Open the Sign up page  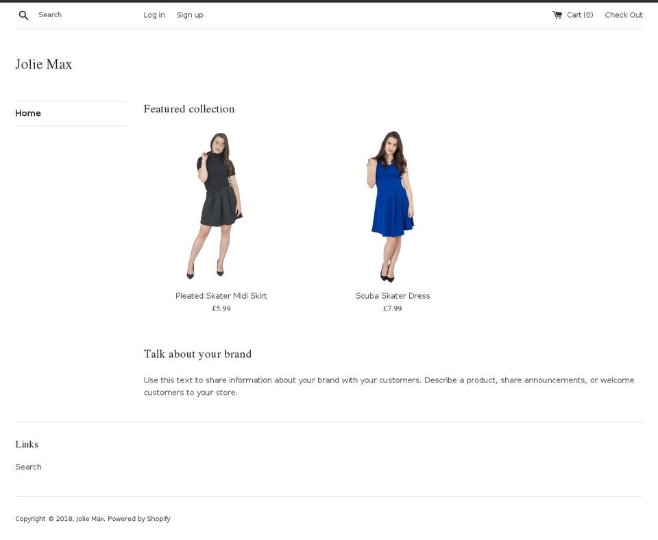tap(190, 15)
